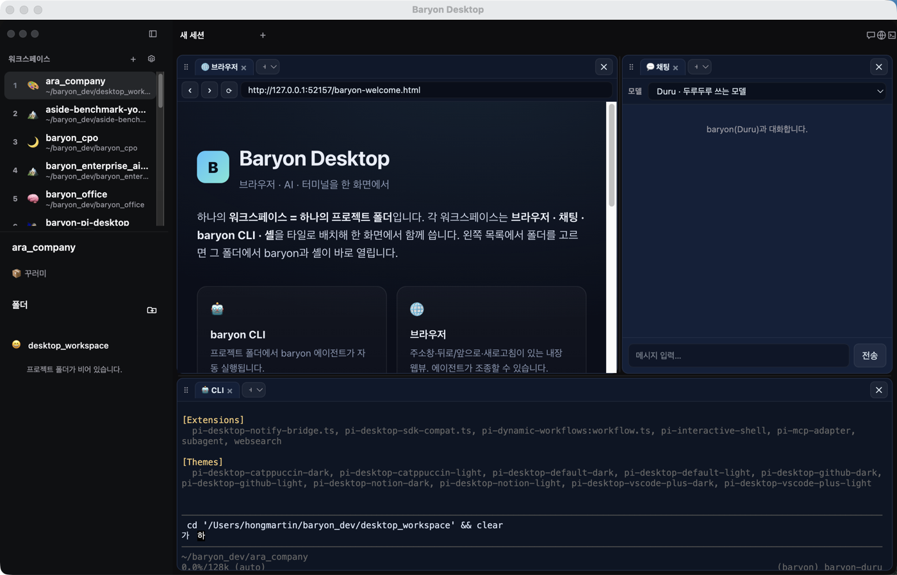
Task: Close the browser pane
Action: pos(604,67)
